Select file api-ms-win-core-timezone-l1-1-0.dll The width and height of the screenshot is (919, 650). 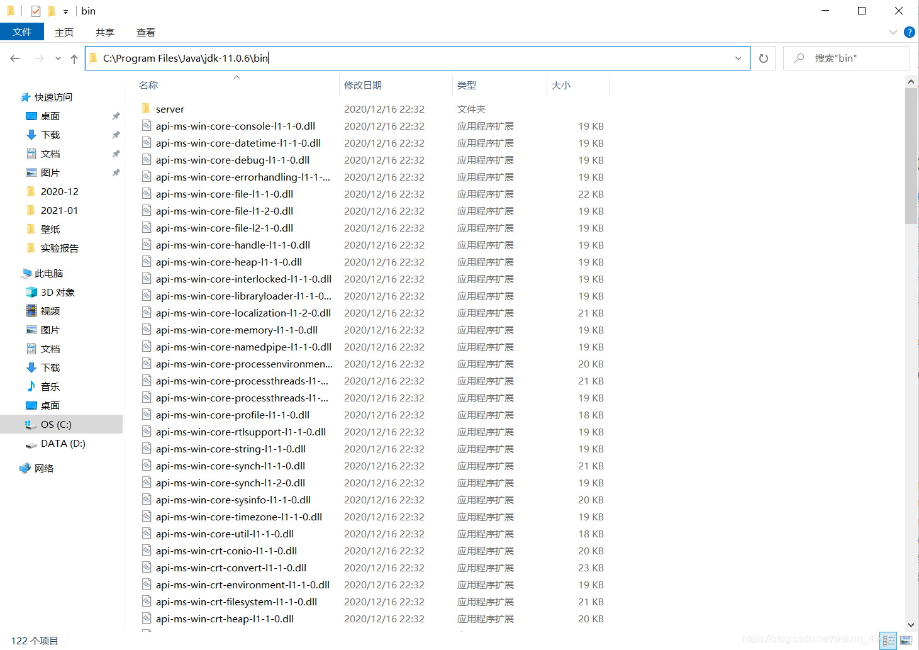click(239, 517)
